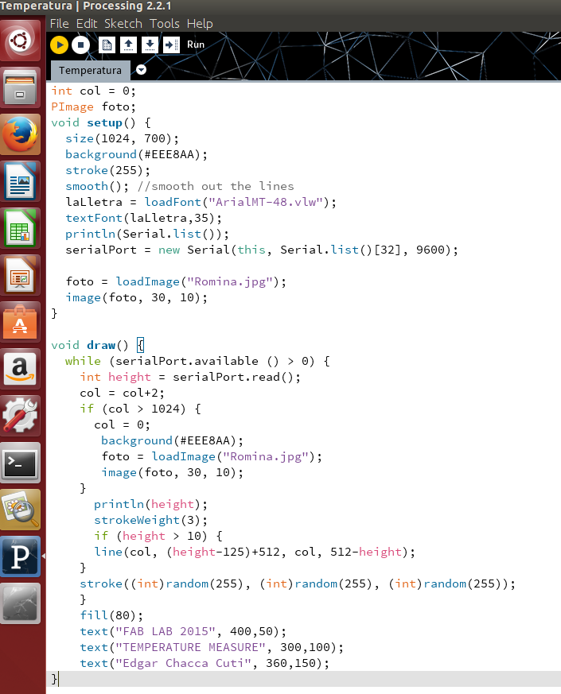Save the sketch using the down-arrow icon
Screen dimensions: 561x694
[x=150, y=45]
